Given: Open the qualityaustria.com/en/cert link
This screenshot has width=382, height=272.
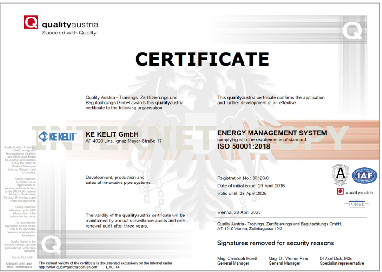Looking at the screenshot, I should [x=68, y=267].
